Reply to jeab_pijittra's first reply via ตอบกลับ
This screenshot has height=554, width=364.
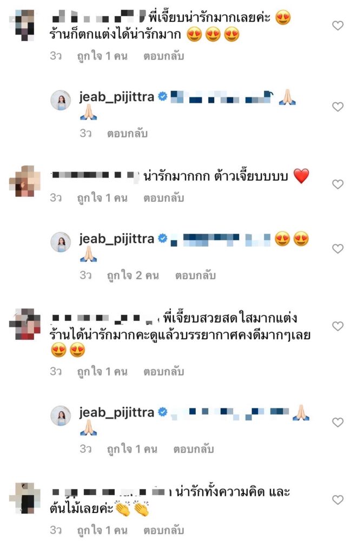(x=127, y=133)
